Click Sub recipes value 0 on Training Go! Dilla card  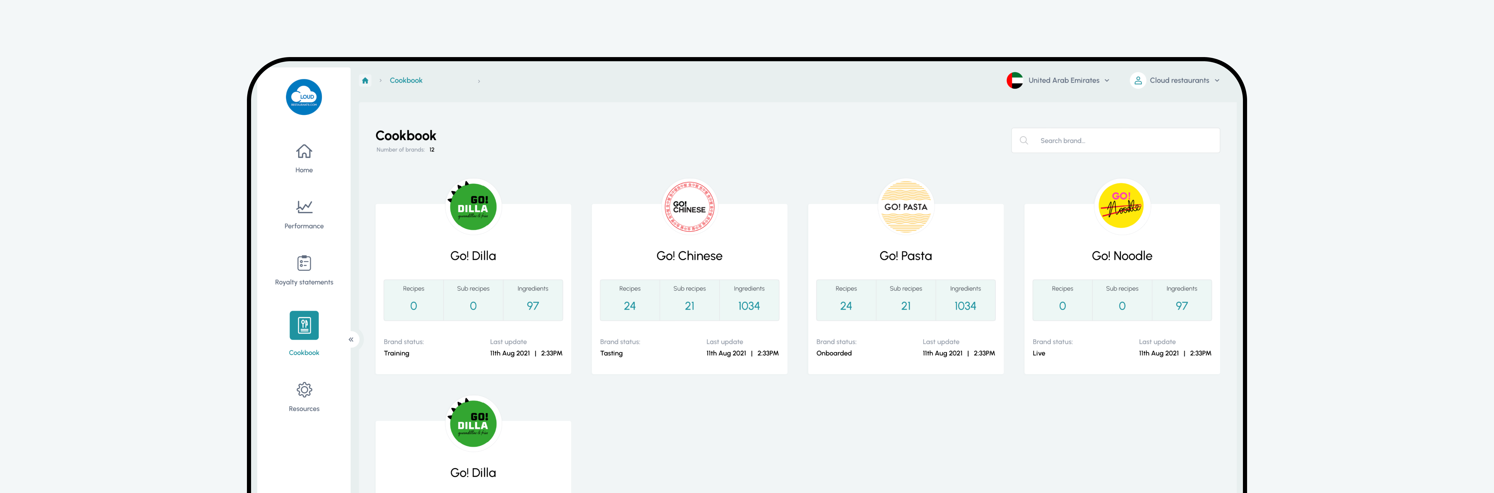[473, 306]
